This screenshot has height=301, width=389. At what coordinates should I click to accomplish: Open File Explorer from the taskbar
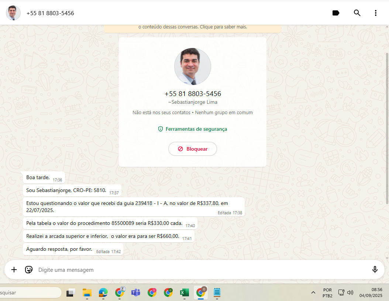87,293
